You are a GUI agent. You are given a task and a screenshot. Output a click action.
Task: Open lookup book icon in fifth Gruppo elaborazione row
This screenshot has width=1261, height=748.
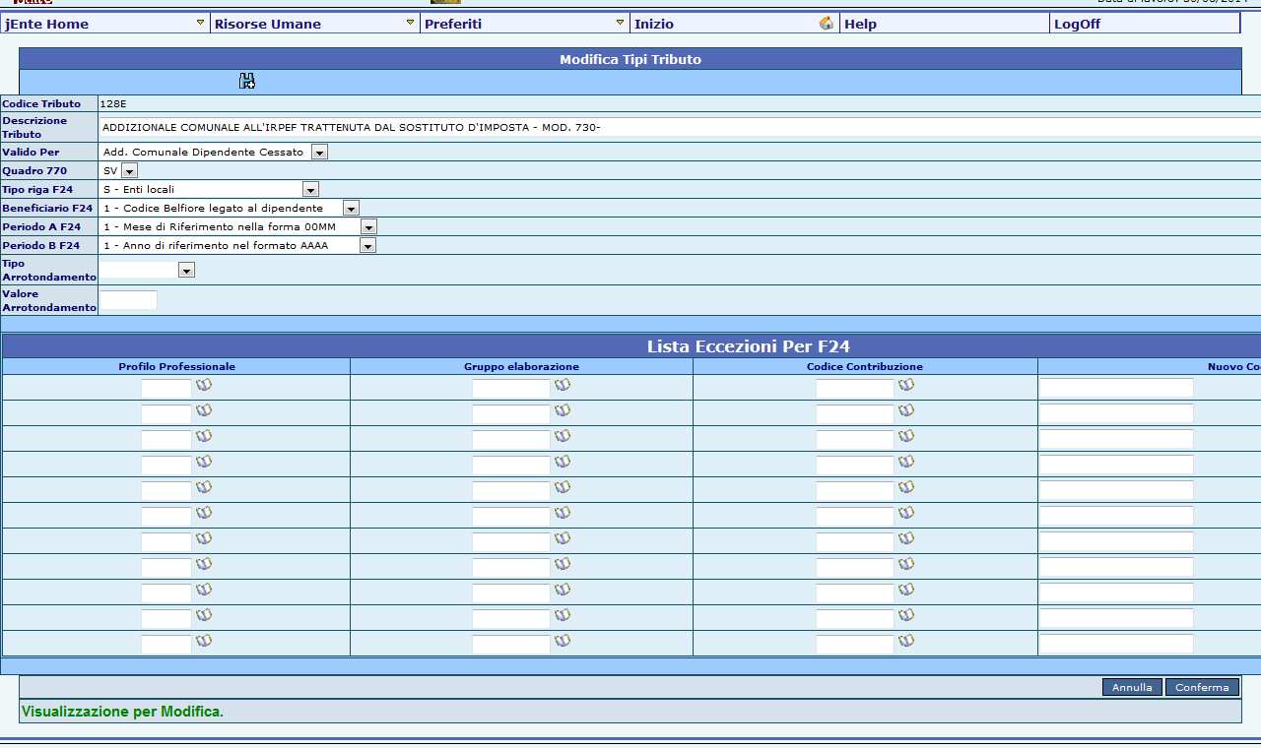tap(563, 488)
